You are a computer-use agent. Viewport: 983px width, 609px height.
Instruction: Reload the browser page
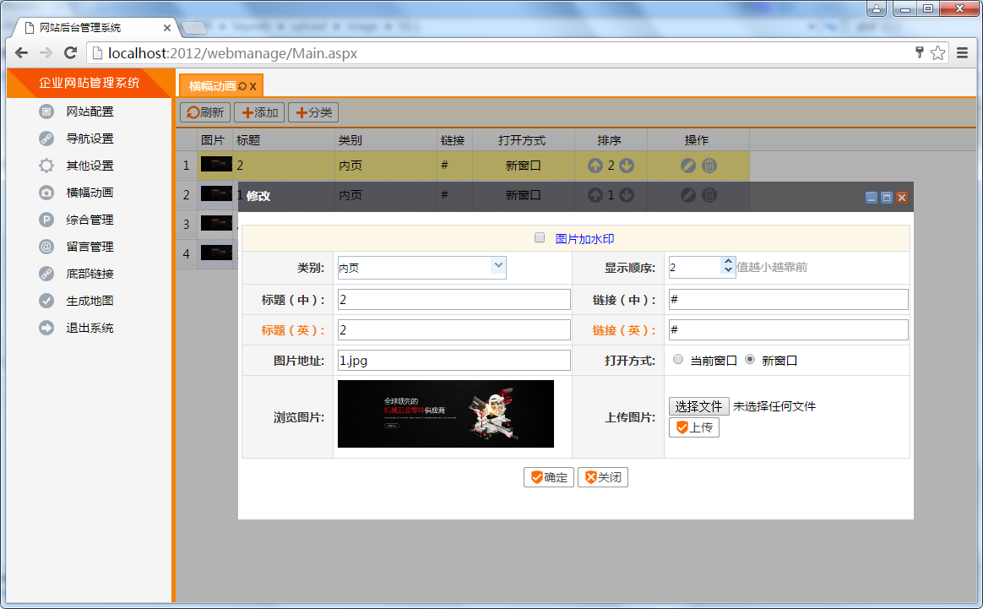click(70, 53)
